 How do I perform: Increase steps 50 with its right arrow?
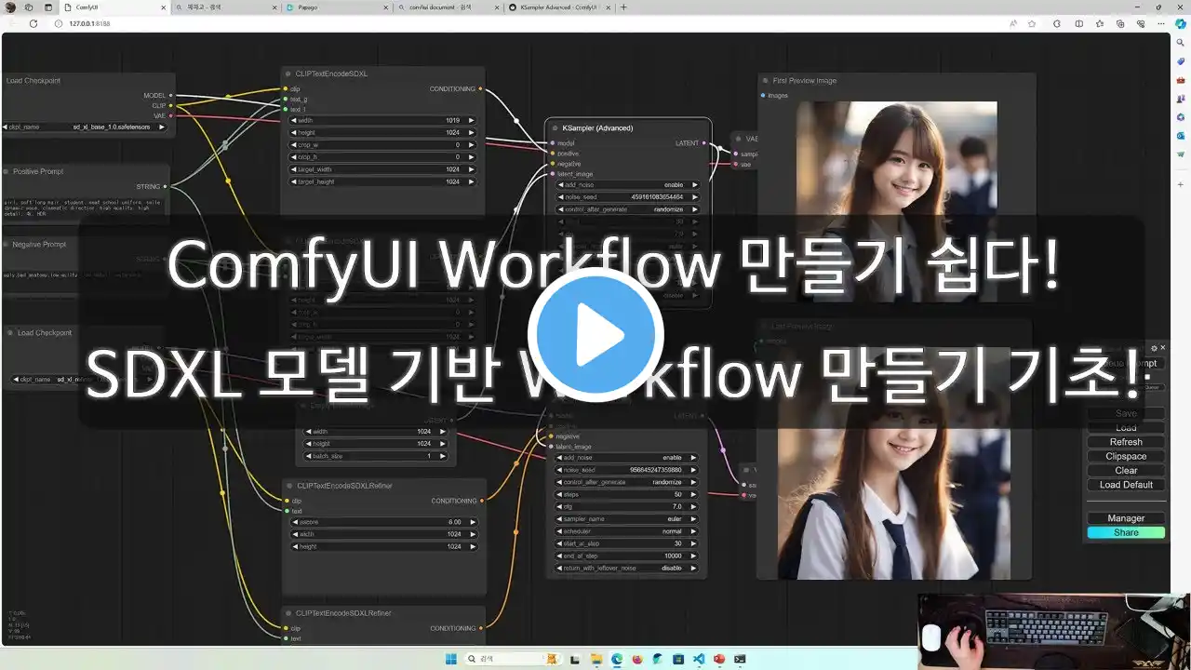point(693,494)
